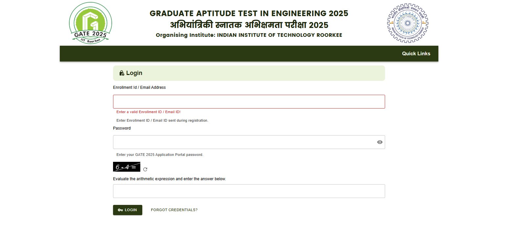
Task: Focus the Password input field
Action: (x=249, y=142)
